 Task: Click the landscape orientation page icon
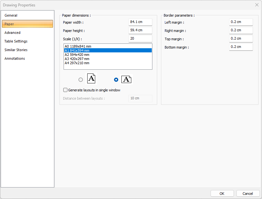tap(126, 80)
